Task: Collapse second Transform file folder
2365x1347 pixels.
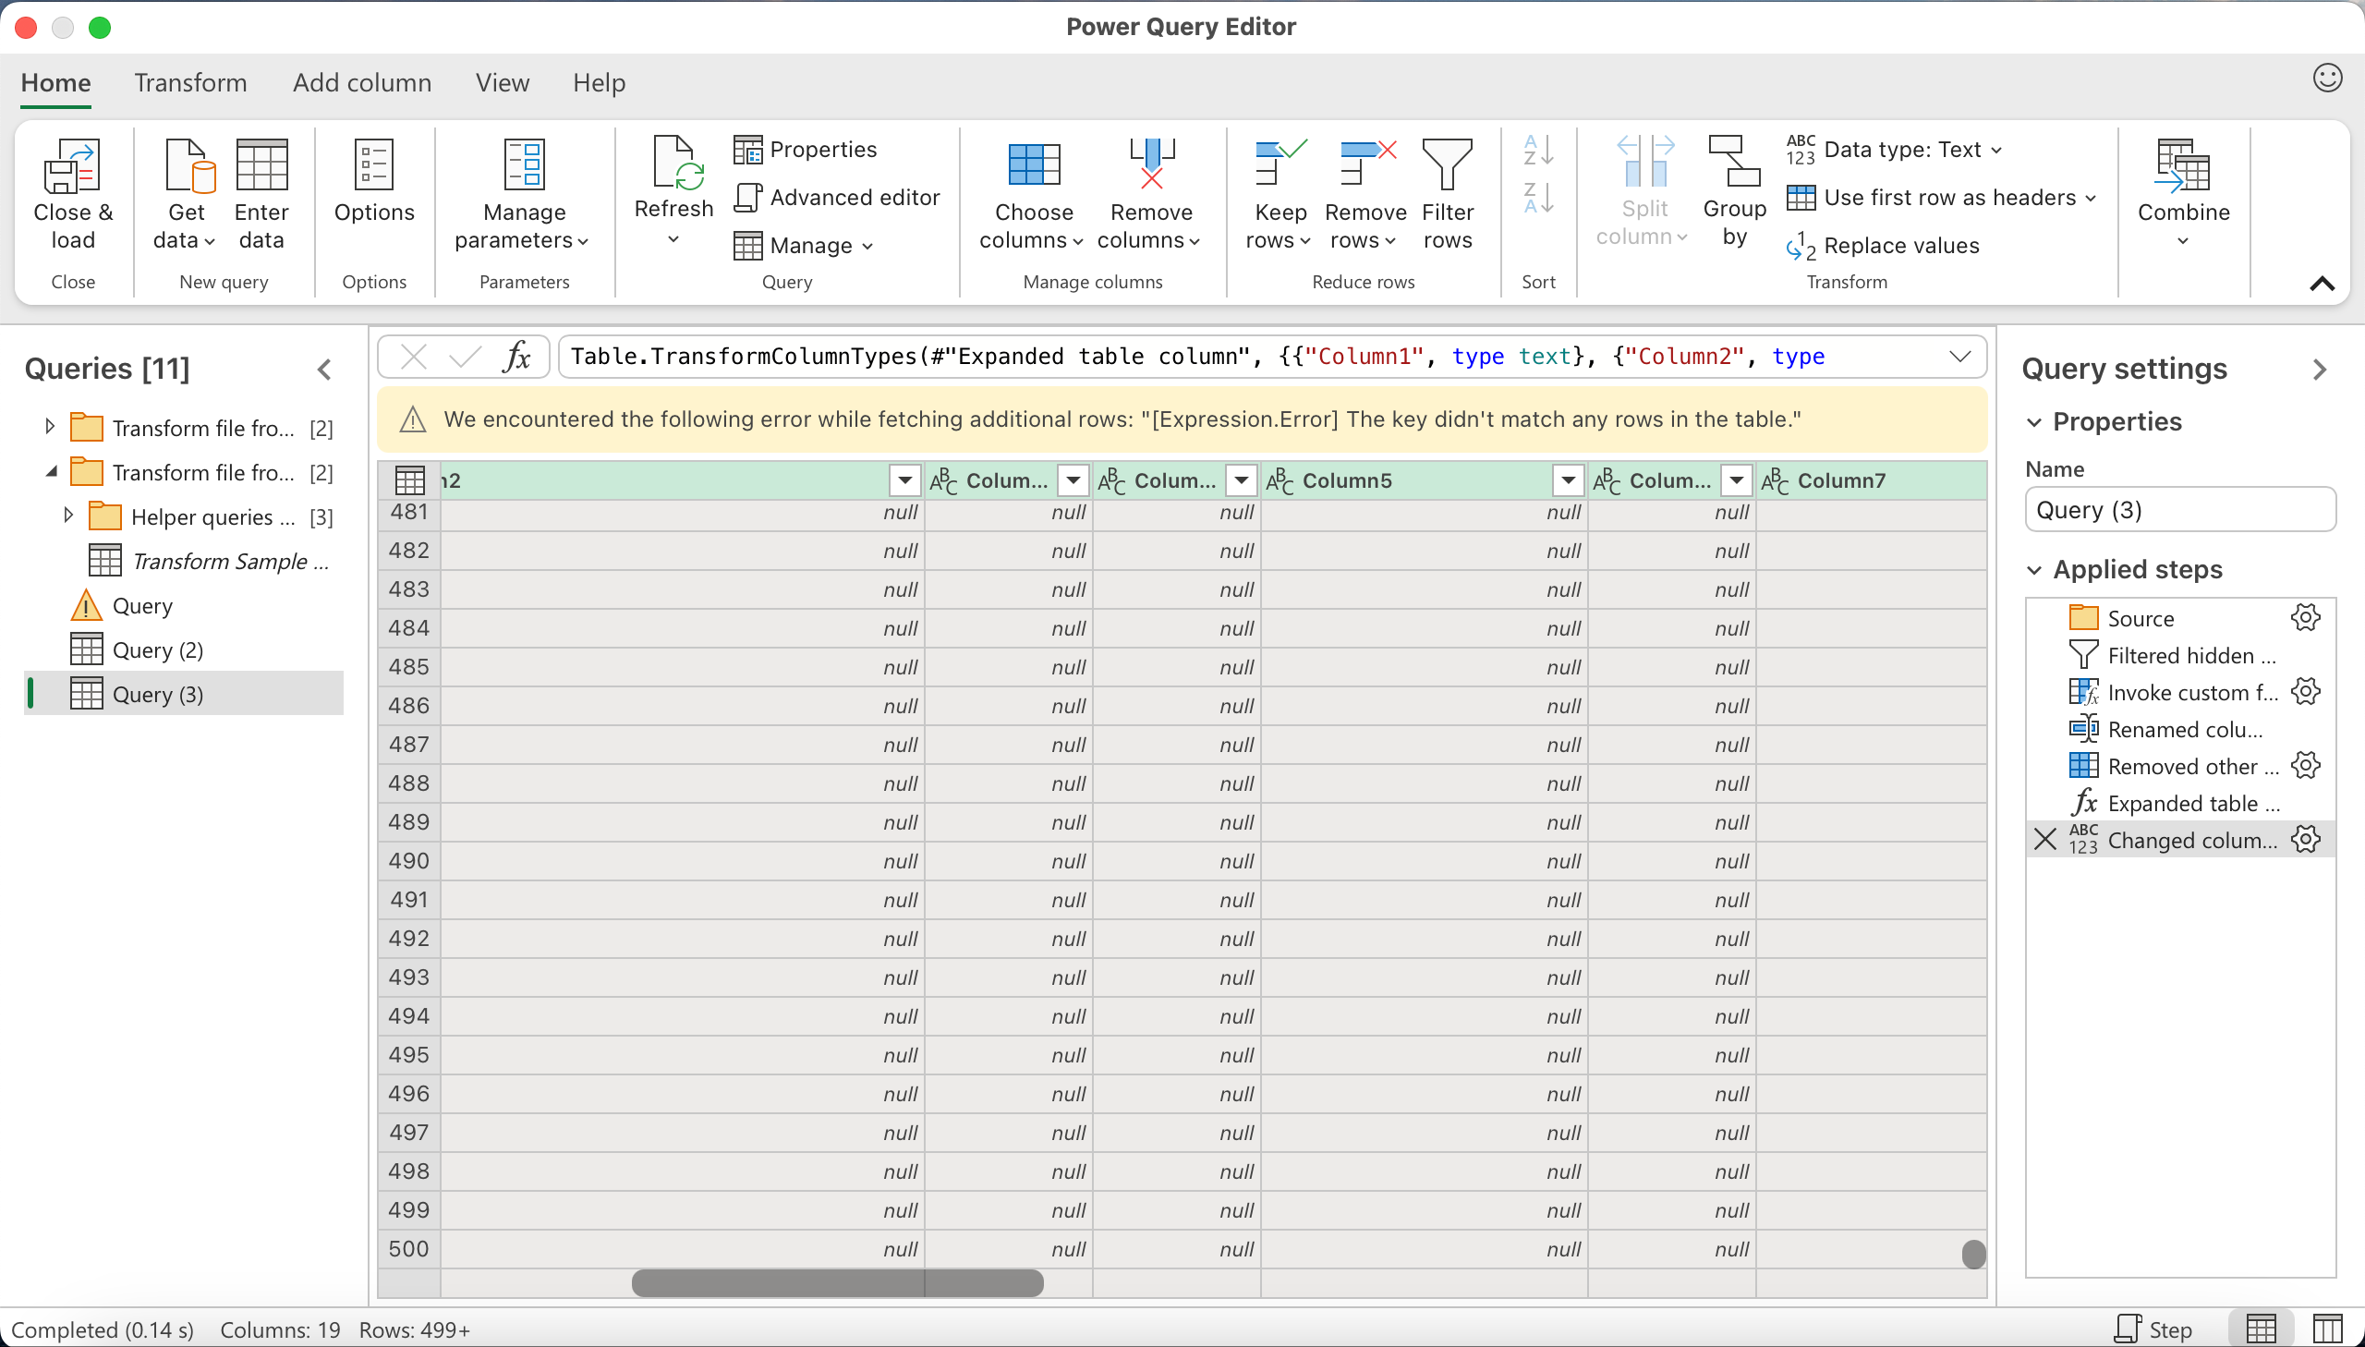Action: point(51,472)
